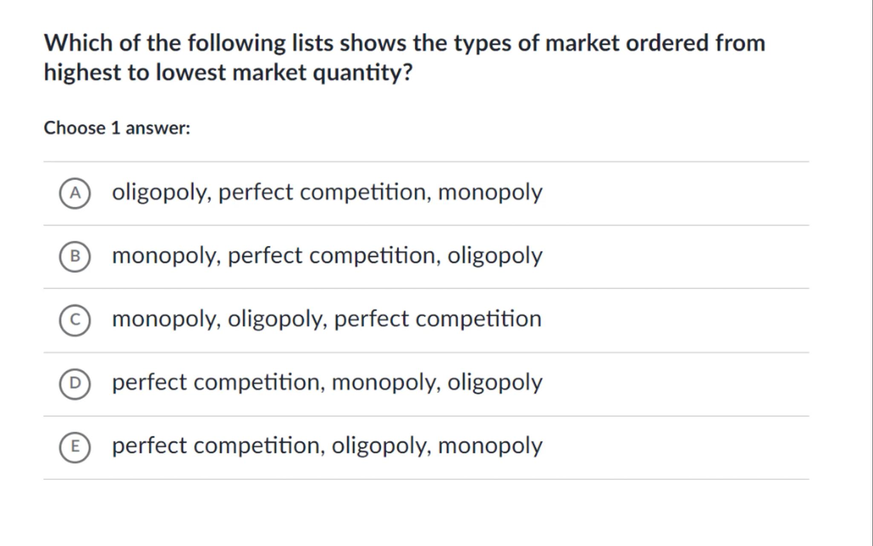Screen dimensions: 873x546
Task: Click answer text 'monopoly, oligopoly, perfect competition'
Action: pyautogui.click(x=327, y=319)
